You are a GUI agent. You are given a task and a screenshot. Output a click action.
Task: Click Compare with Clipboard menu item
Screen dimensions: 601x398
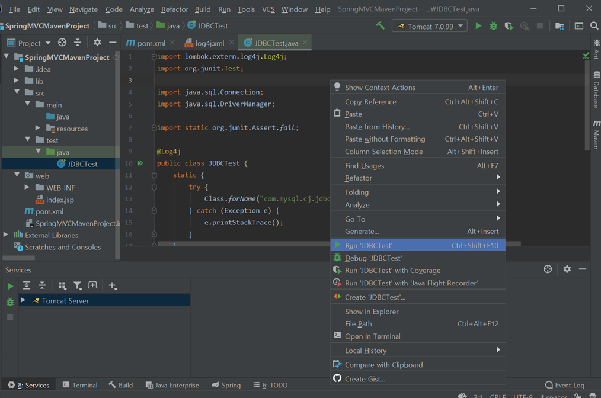(418, 365)
